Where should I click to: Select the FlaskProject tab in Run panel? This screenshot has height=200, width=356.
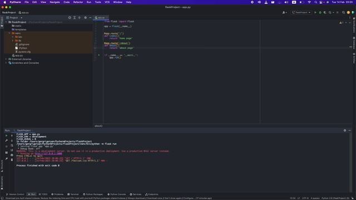(x=23, y=131)
